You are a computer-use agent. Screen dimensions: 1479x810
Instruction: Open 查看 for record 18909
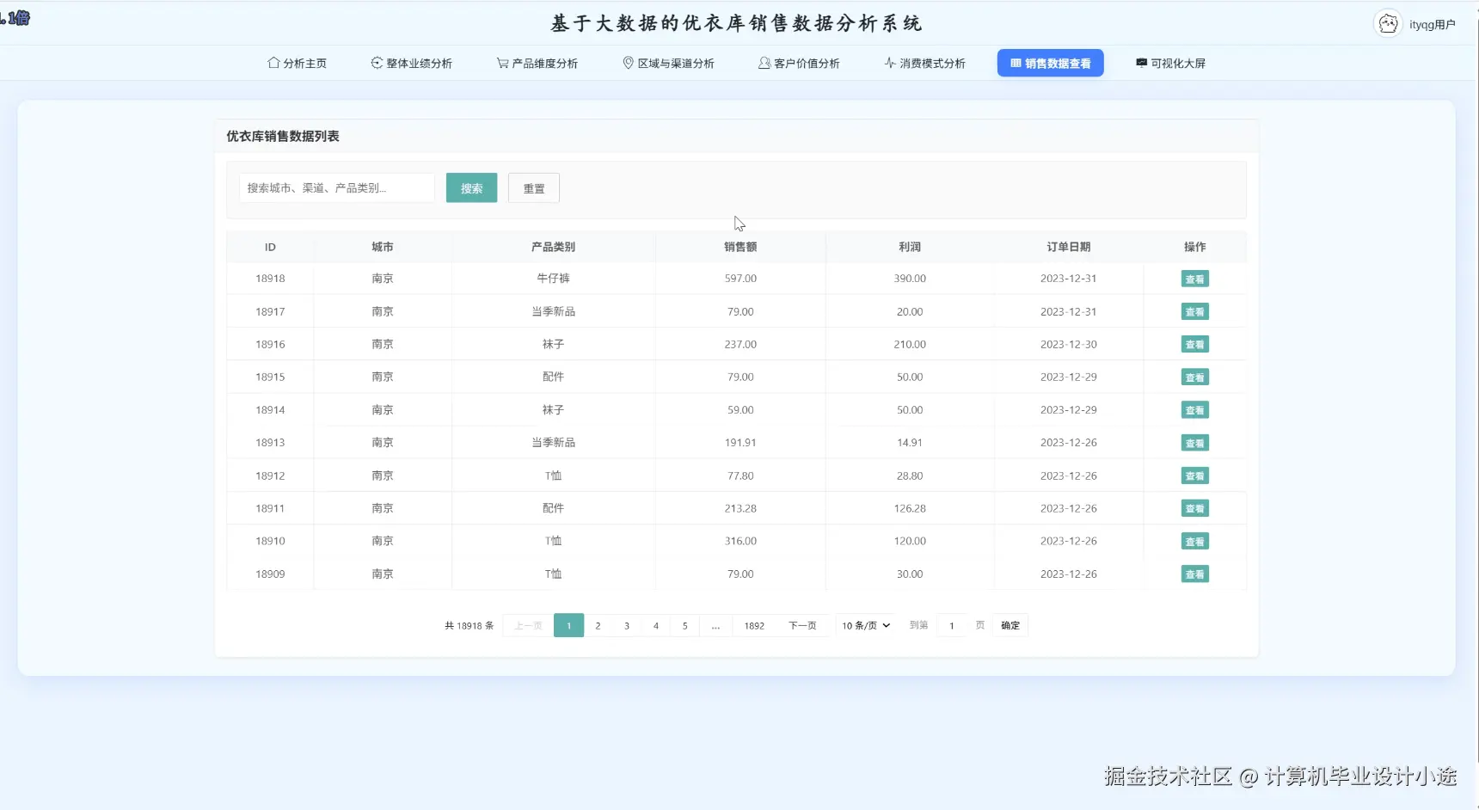pos(1194,574)
